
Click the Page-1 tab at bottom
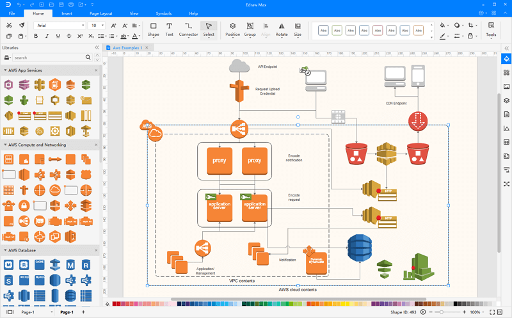click(x=67, y=312)
